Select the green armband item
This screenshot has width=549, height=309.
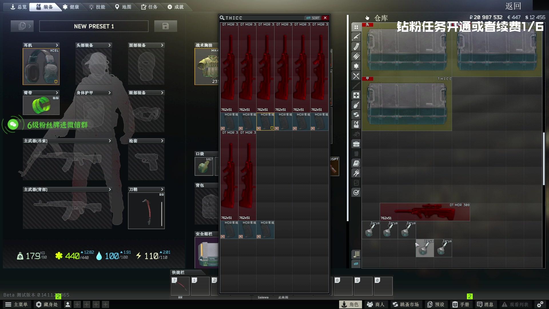[41, 105]
